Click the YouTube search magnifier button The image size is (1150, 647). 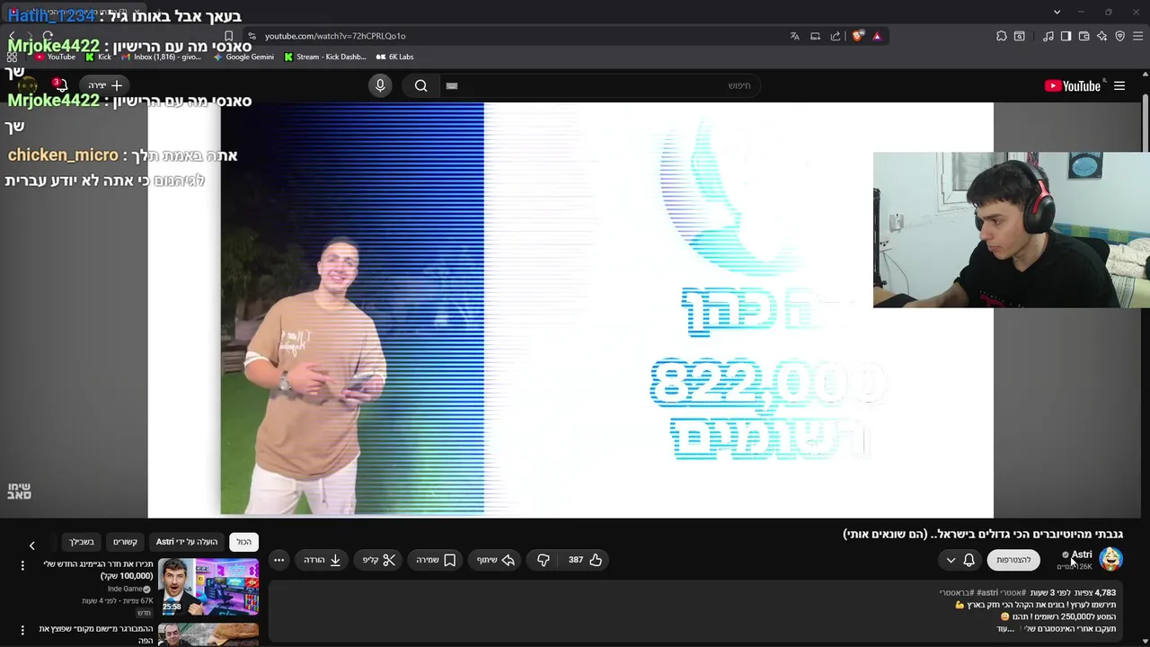[x=420, y=85]
